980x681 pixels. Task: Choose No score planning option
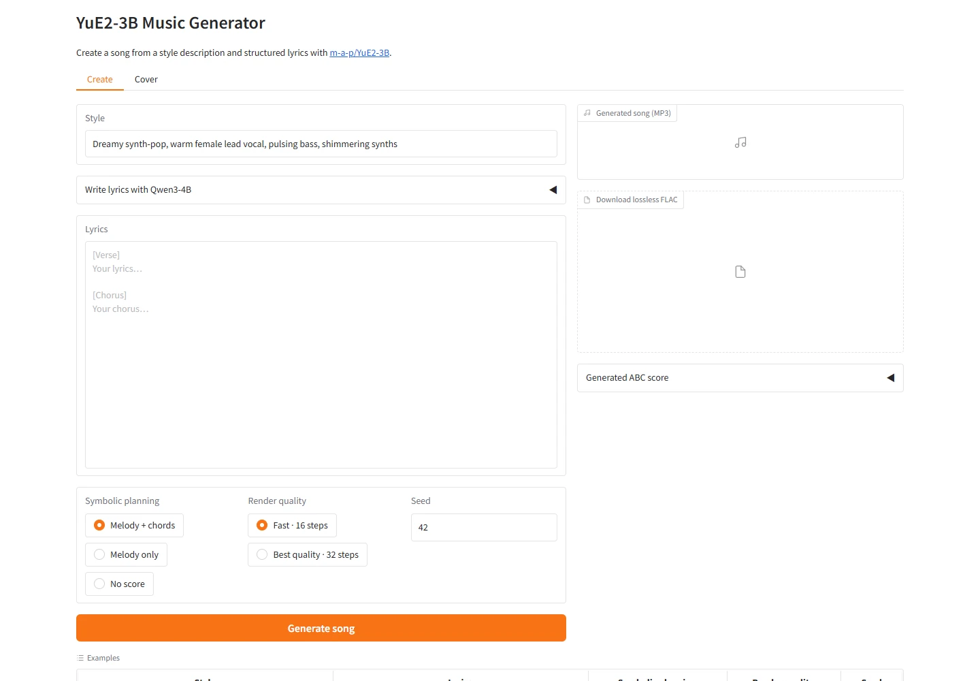tap(119, 584)
